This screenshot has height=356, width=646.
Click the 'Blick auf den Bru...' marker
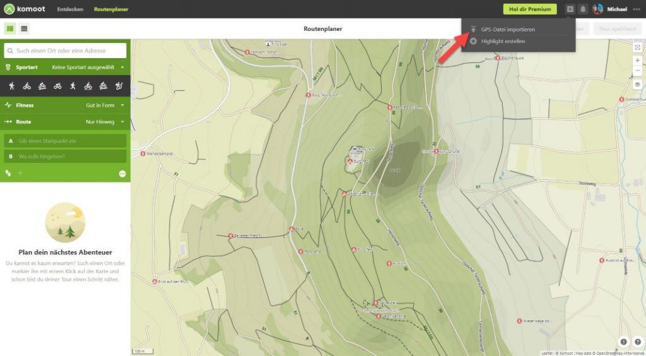tap(155, 282)
